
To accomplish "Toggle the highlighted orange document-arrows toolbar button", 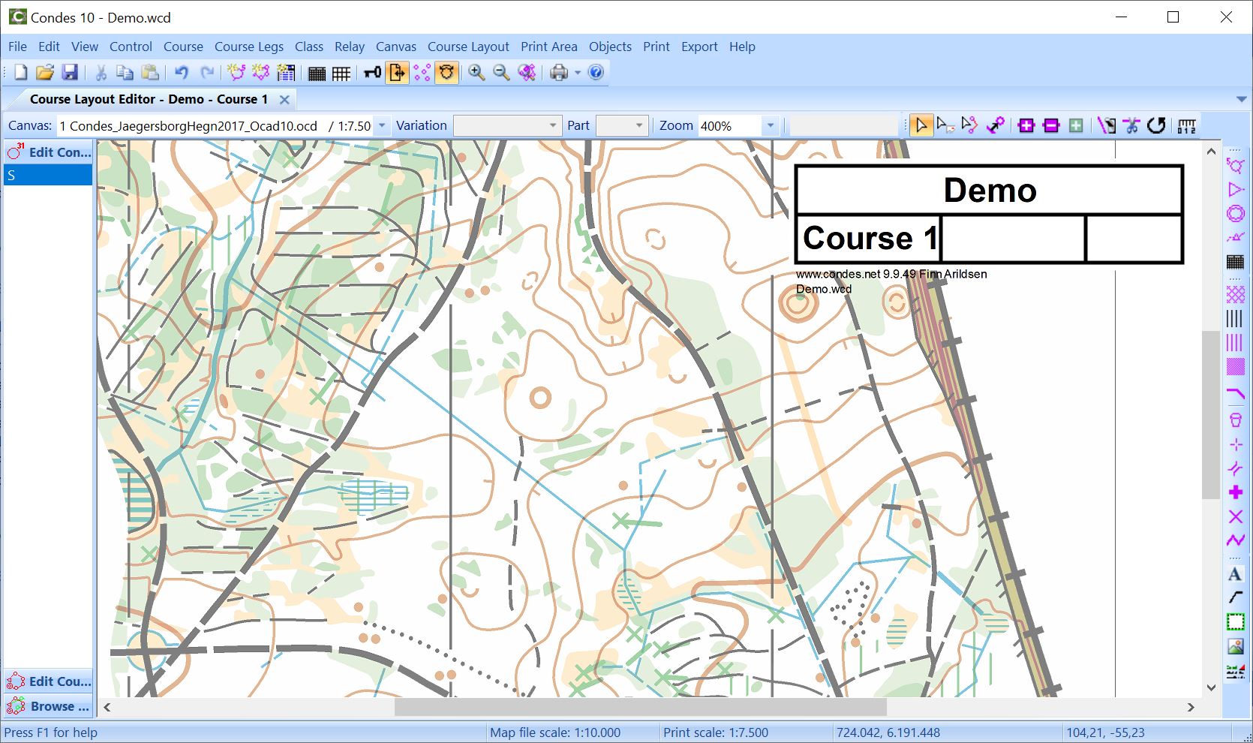I will (397, 72).
